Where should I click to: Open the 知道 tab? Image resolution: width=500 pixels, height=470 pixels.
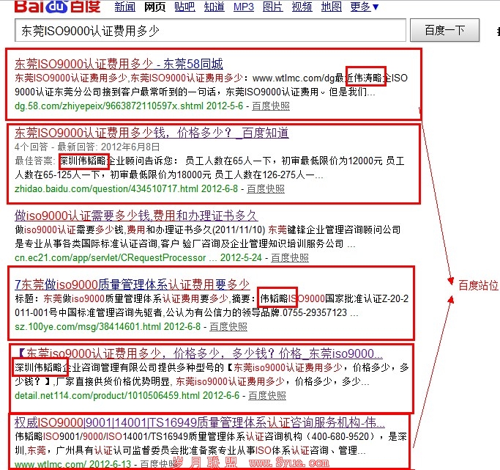point(214,7)
